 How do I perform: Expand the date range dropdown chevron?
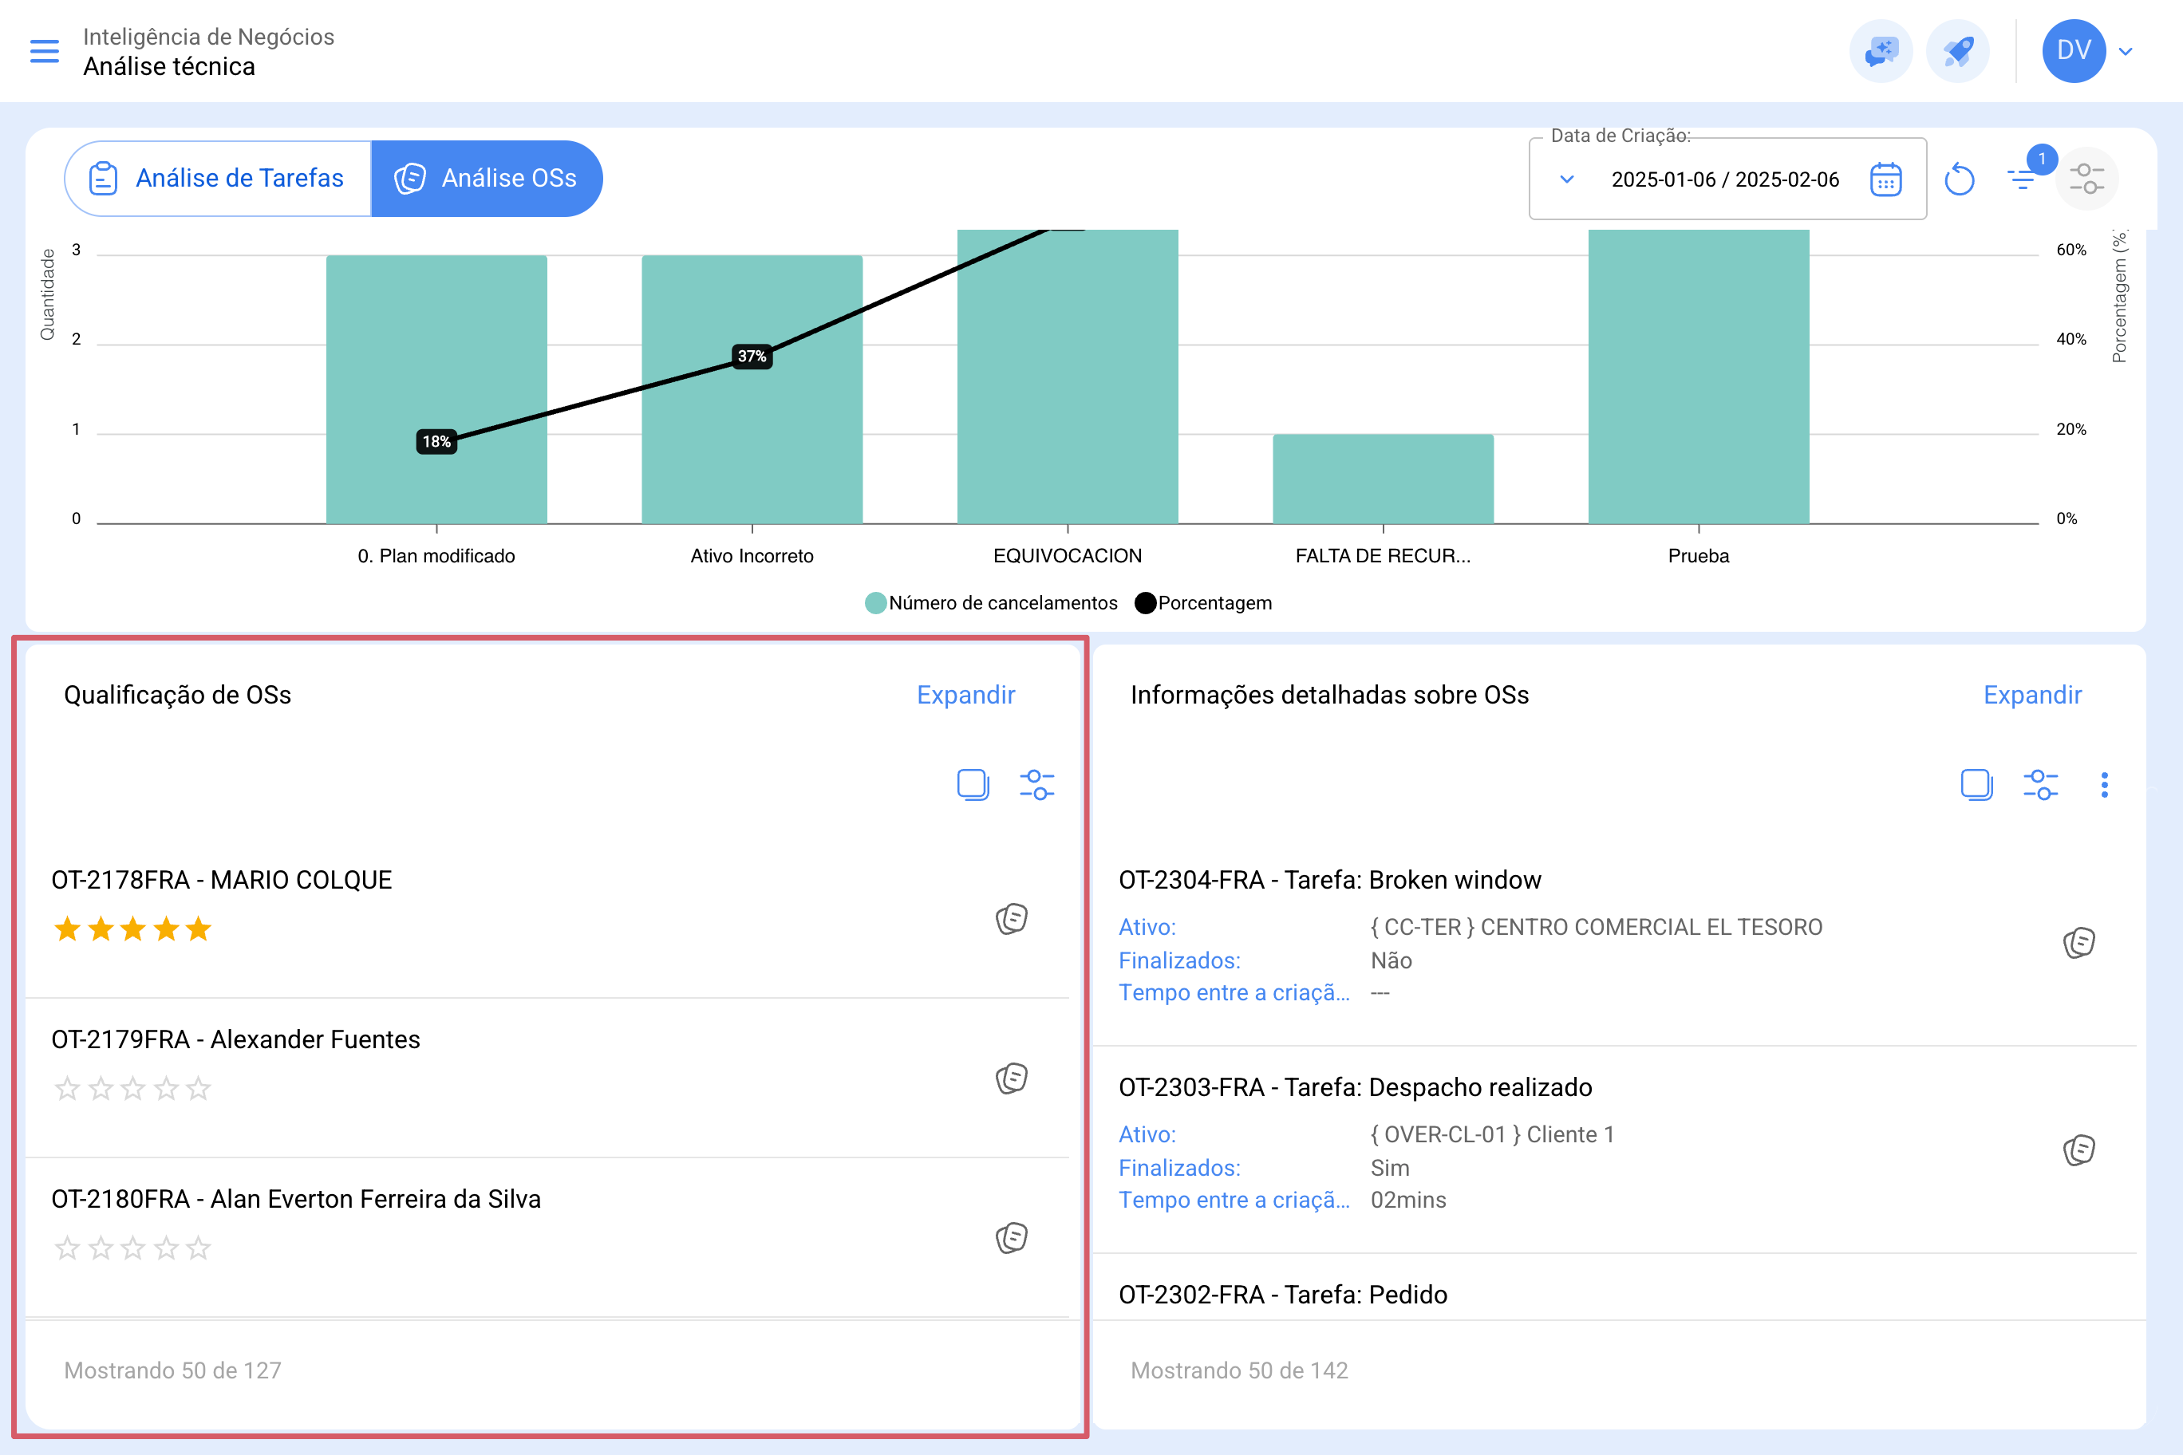[x=1567, y=179]
